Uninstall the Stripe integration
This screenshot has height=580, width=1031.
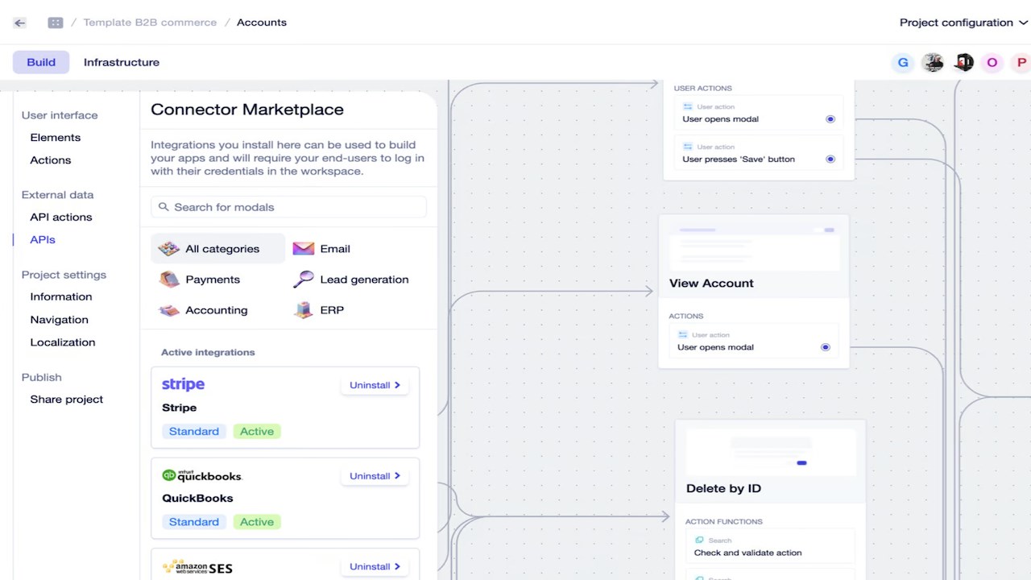tap(375, 385)
